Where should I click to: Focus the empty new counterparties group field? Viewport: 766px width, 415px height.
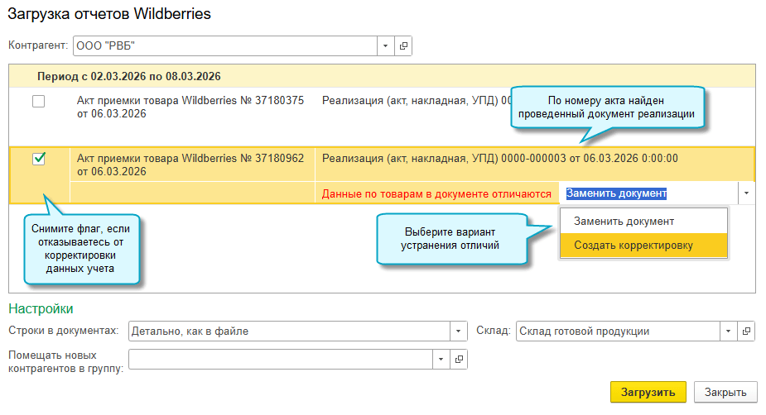tap(281, 360)
